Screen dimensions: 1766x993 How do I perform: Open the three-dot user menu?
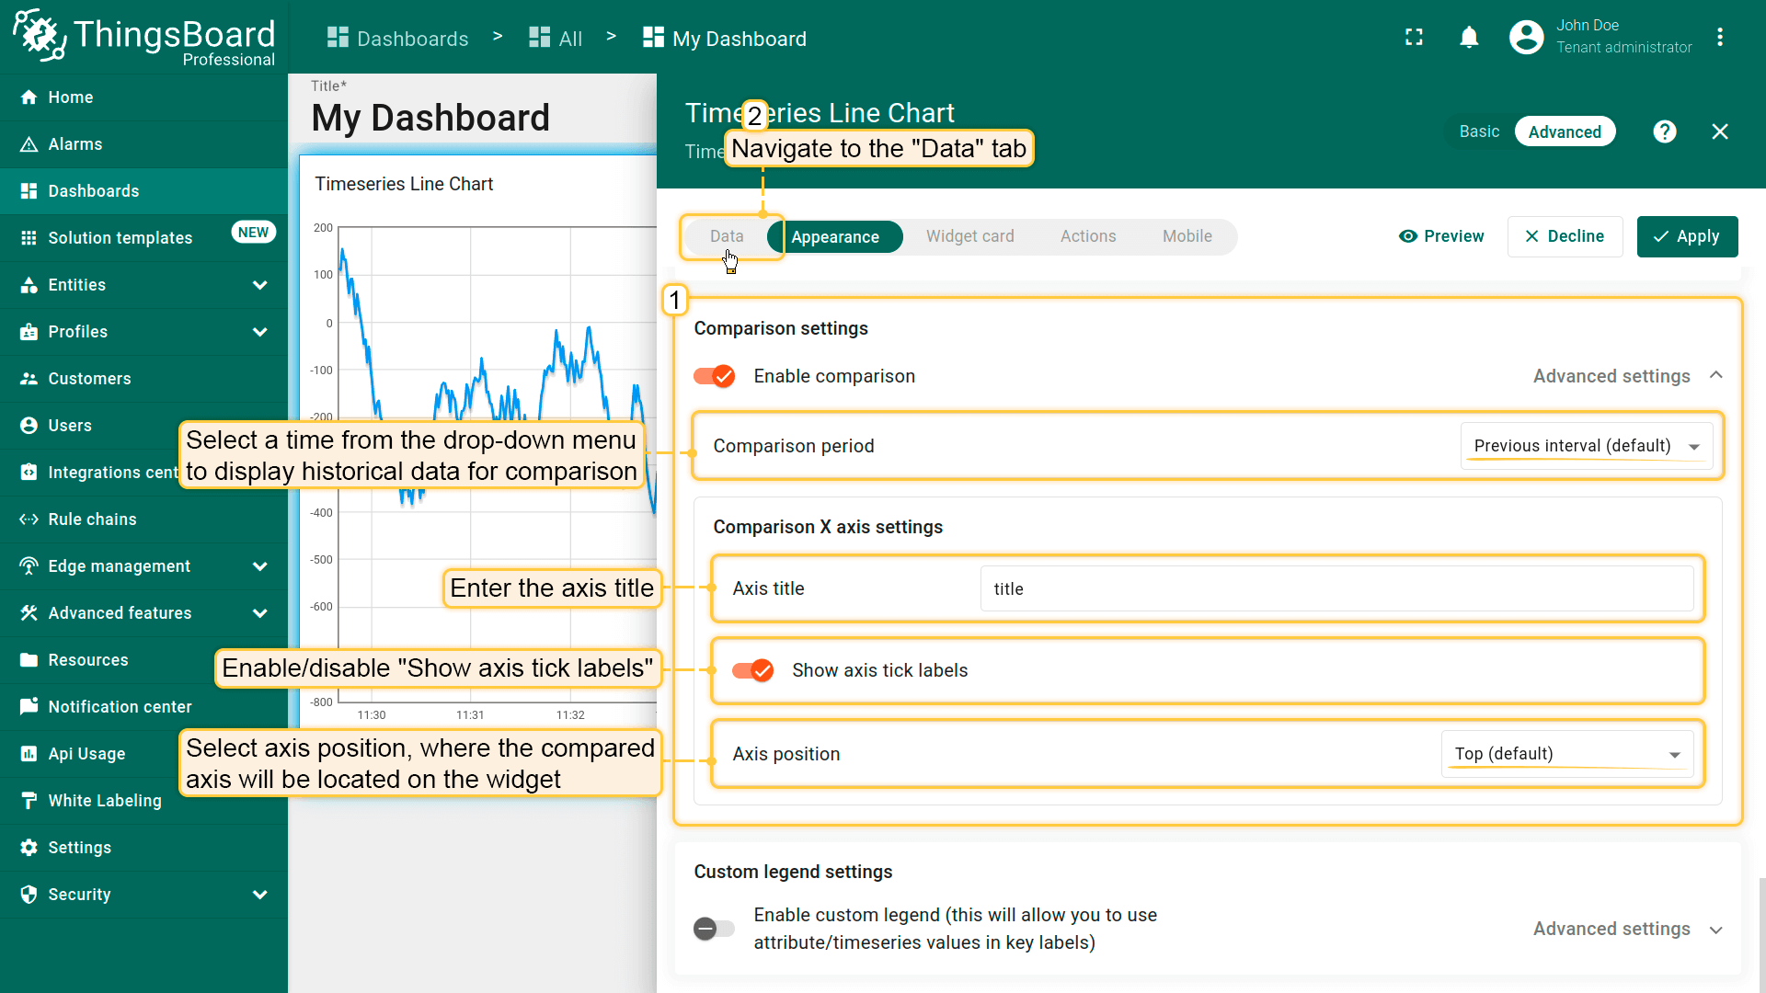(1719, 38)
